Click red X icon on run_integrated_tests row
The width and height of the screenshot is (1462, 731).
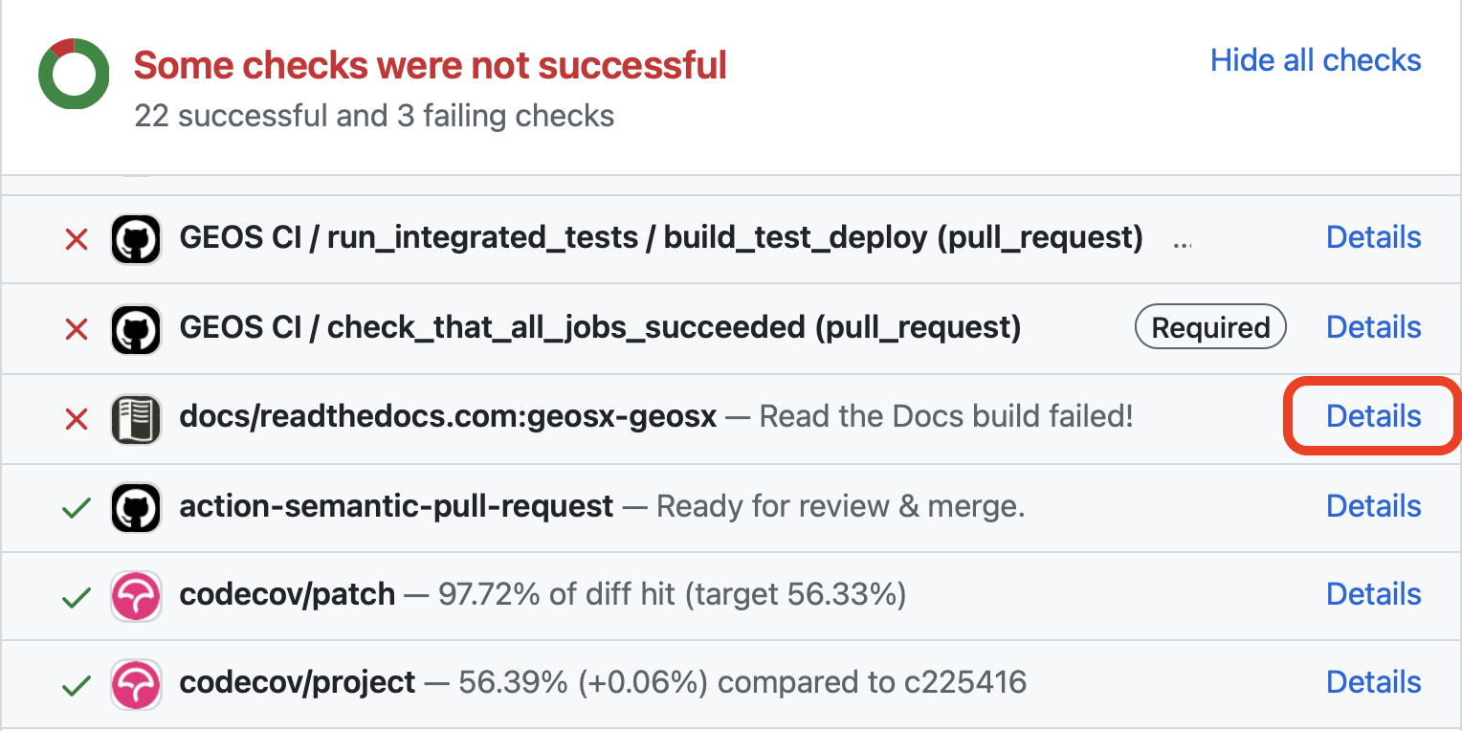(x=76, y=240)
